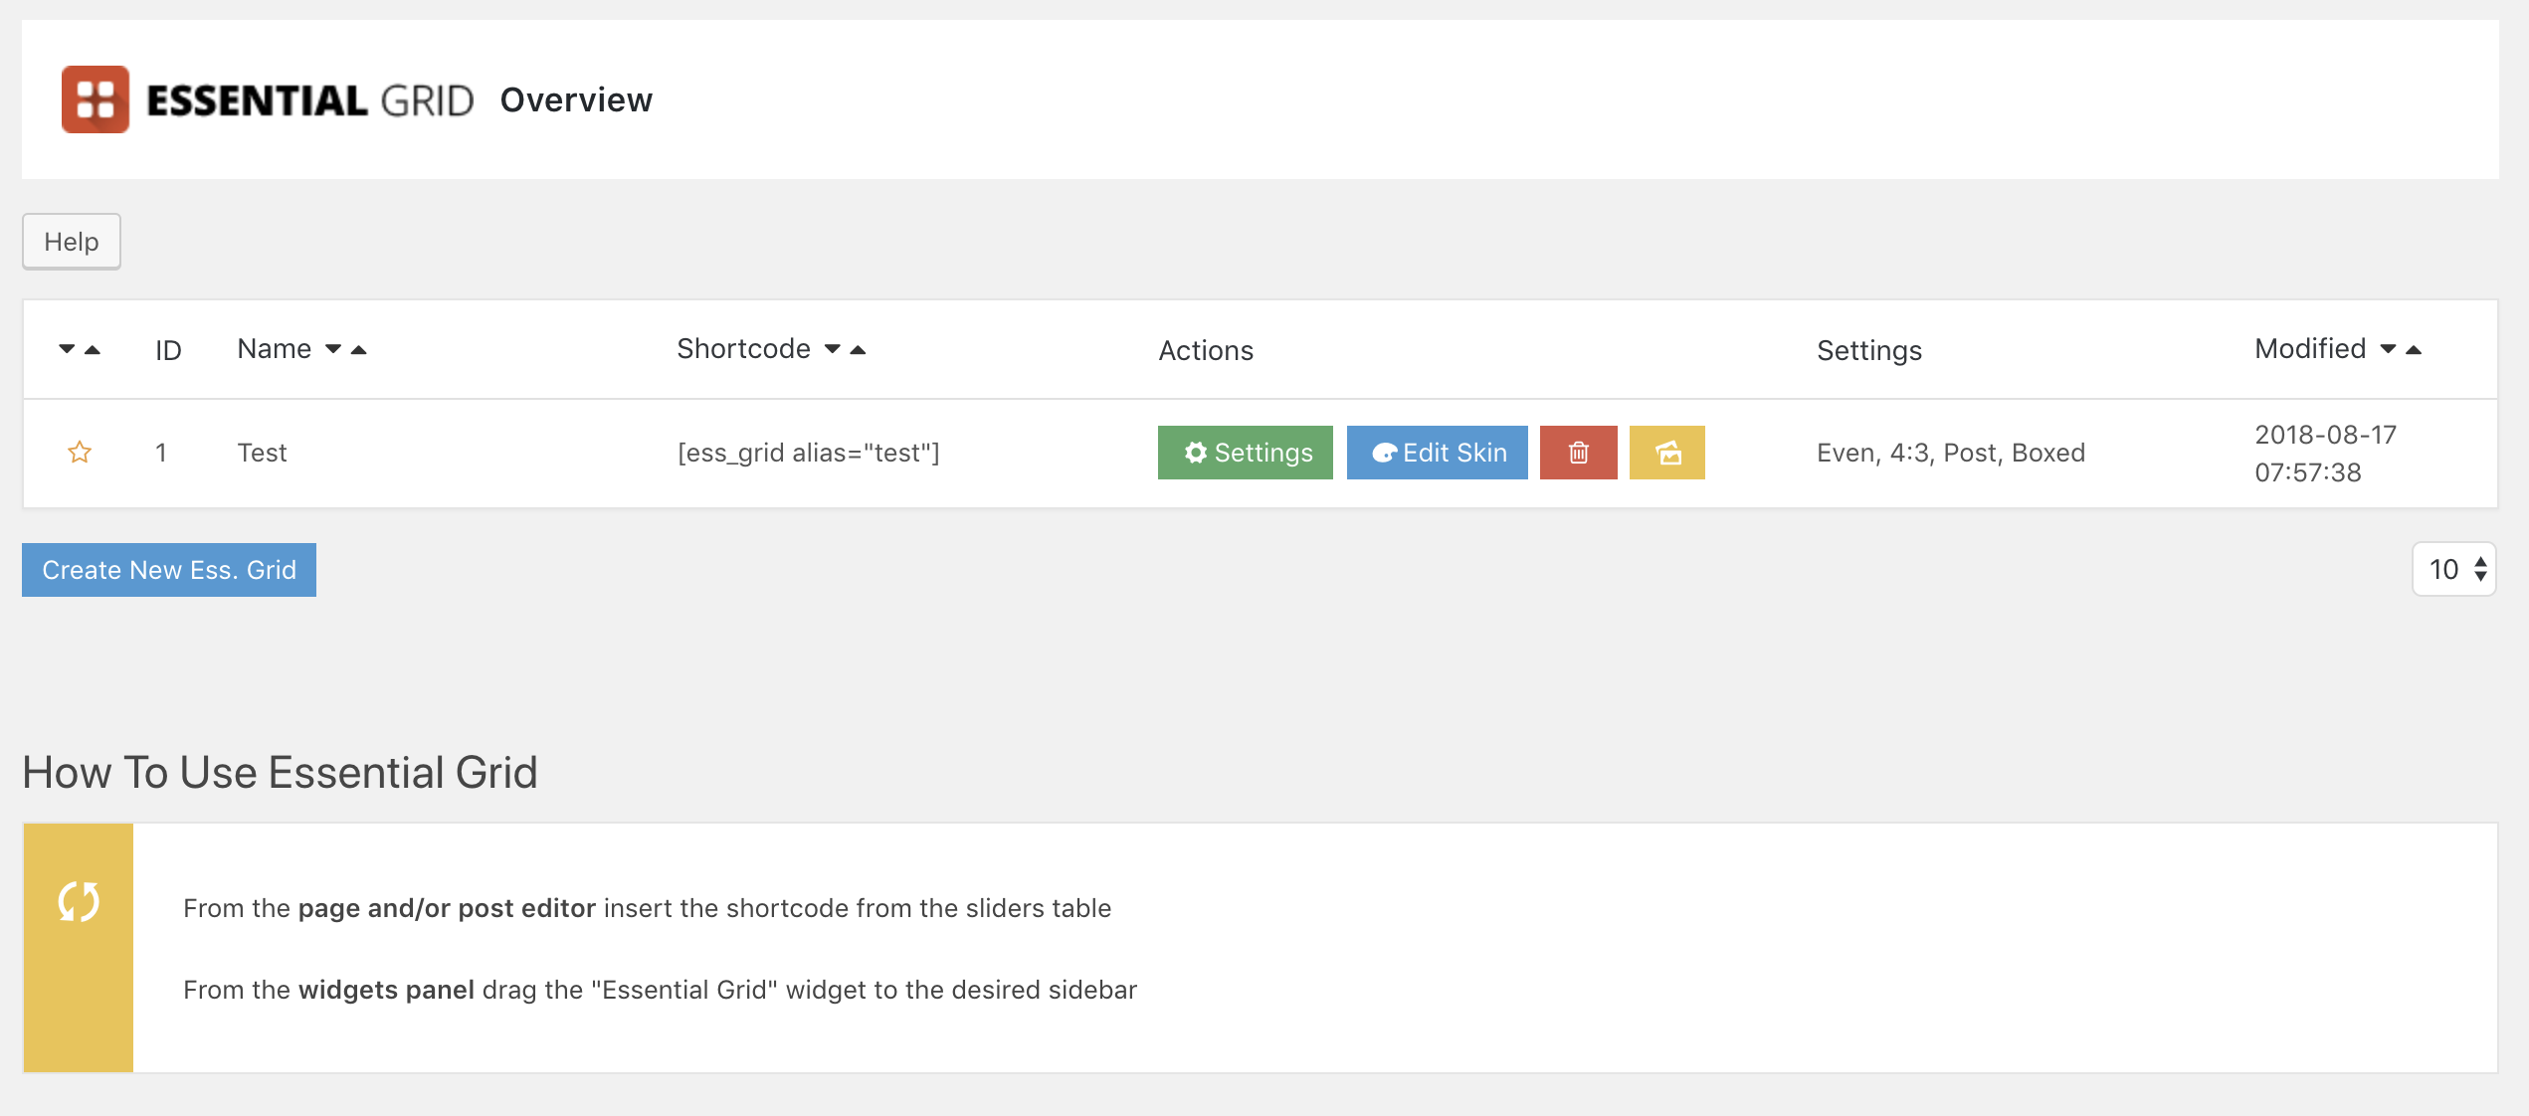The height and width of the screenshot is (1116, 2529).
Task: Sort Name column ascending arrow
Action: tap(359, 349)
